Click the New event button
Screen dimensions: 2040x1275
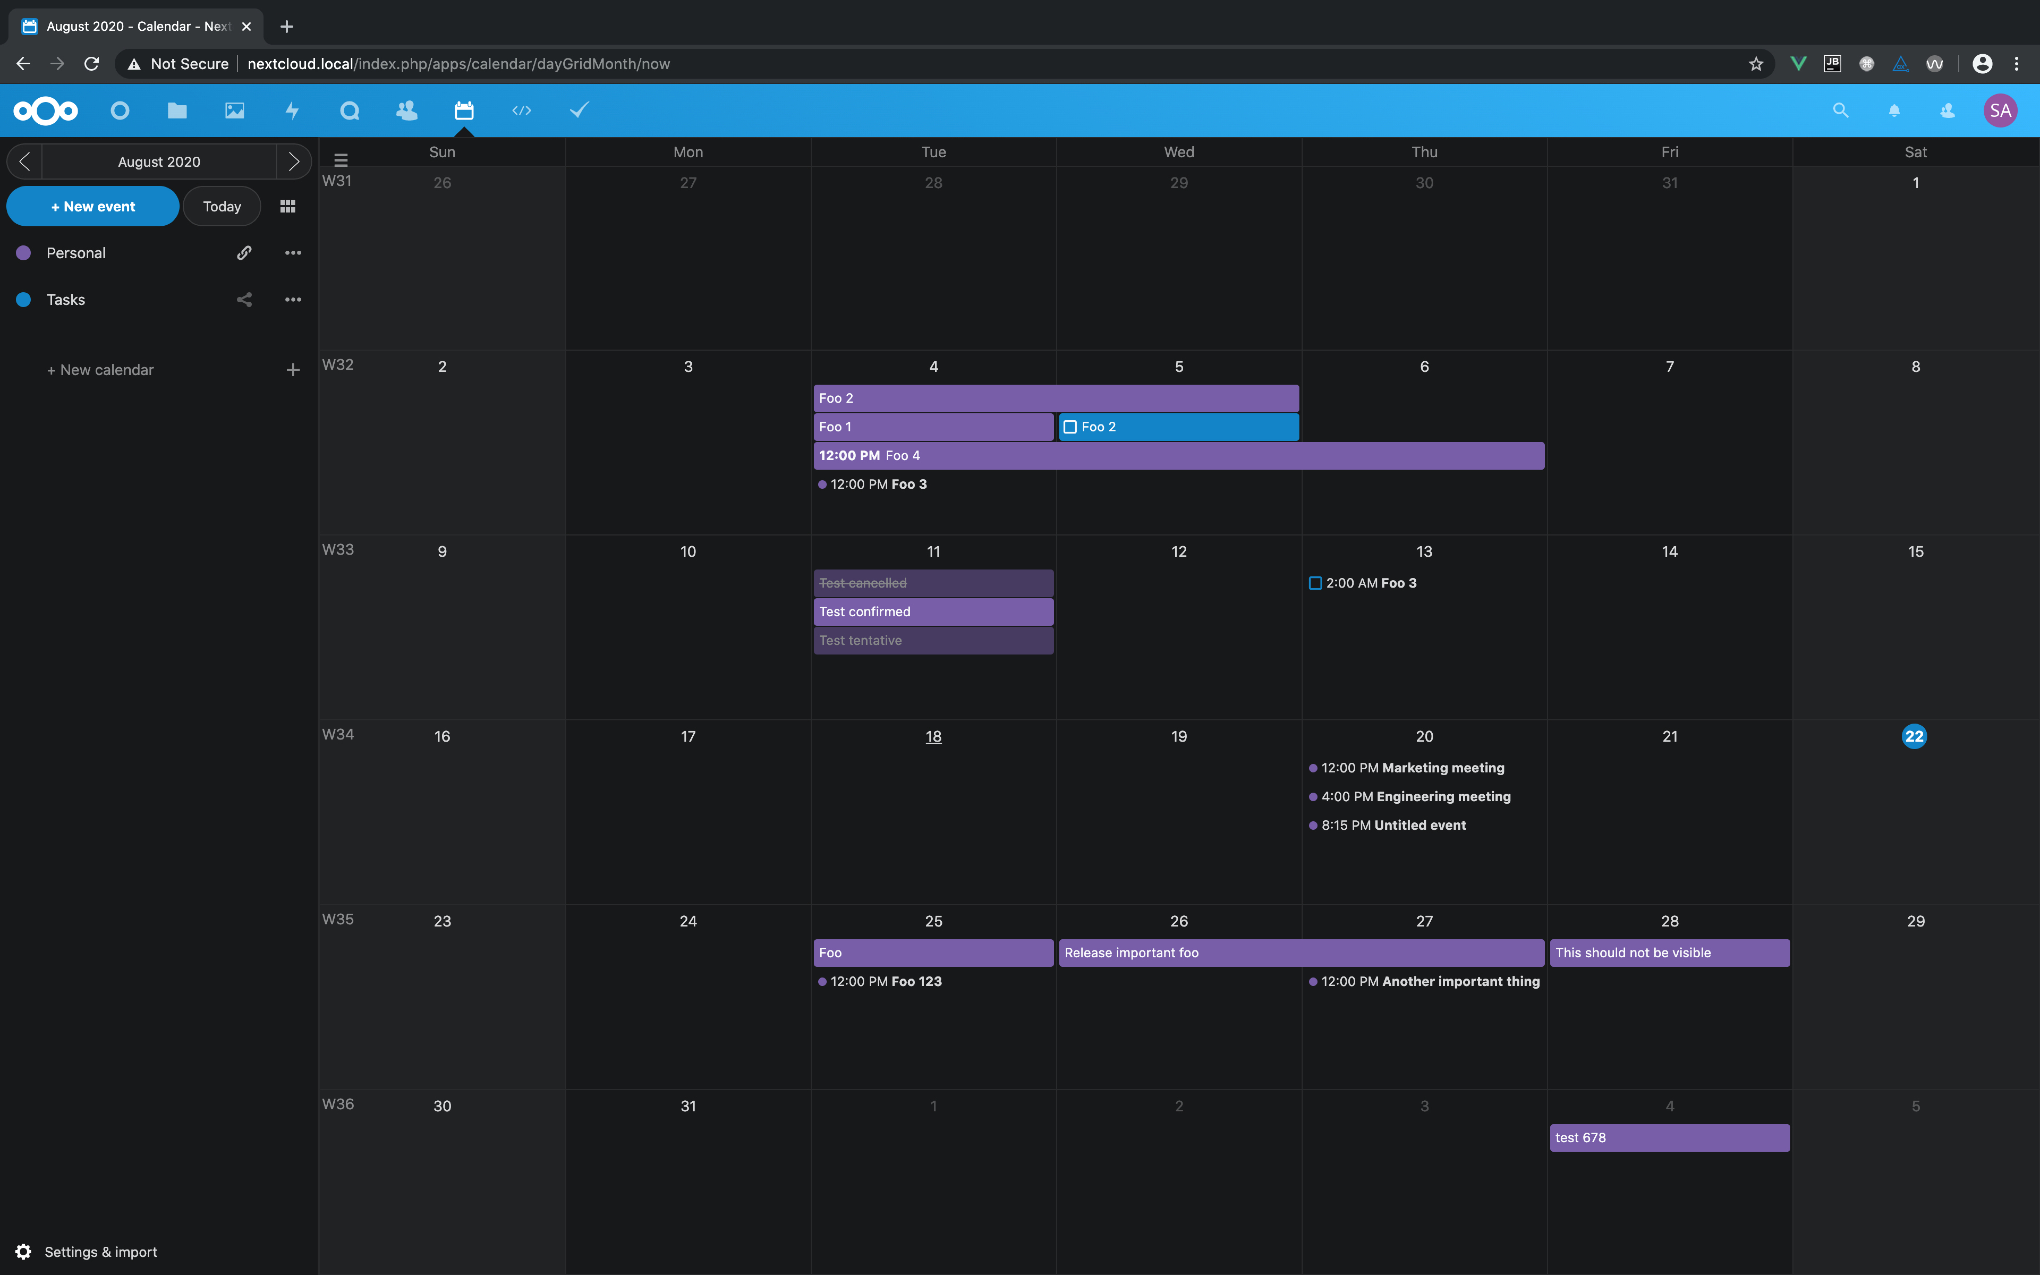pos(93,207)
